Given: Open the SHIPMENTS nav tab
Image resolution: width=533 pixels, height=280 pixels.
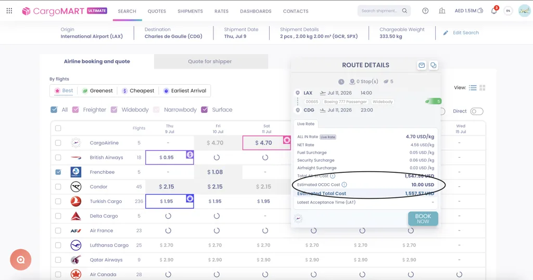Looking at the screenshot, I should tap(190, 11).
